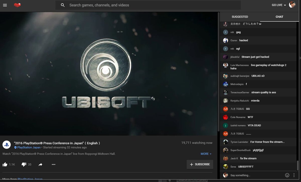Click message 'ykjtjtfjjyjf' from SuperSnorkelDuck

(x=258, y=150)
